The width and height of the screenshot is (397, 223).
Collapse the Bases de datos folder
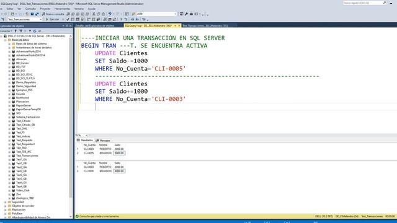(6, 40)
